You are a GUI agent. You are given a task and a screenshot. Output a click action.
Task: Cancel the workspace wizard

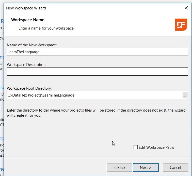click(x=175, y=167)
